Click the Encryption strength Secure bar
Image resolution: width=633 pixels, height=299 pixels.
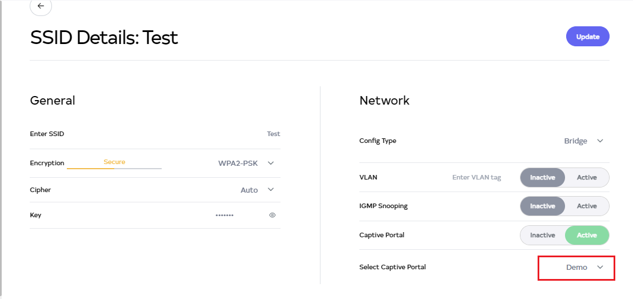114,168
